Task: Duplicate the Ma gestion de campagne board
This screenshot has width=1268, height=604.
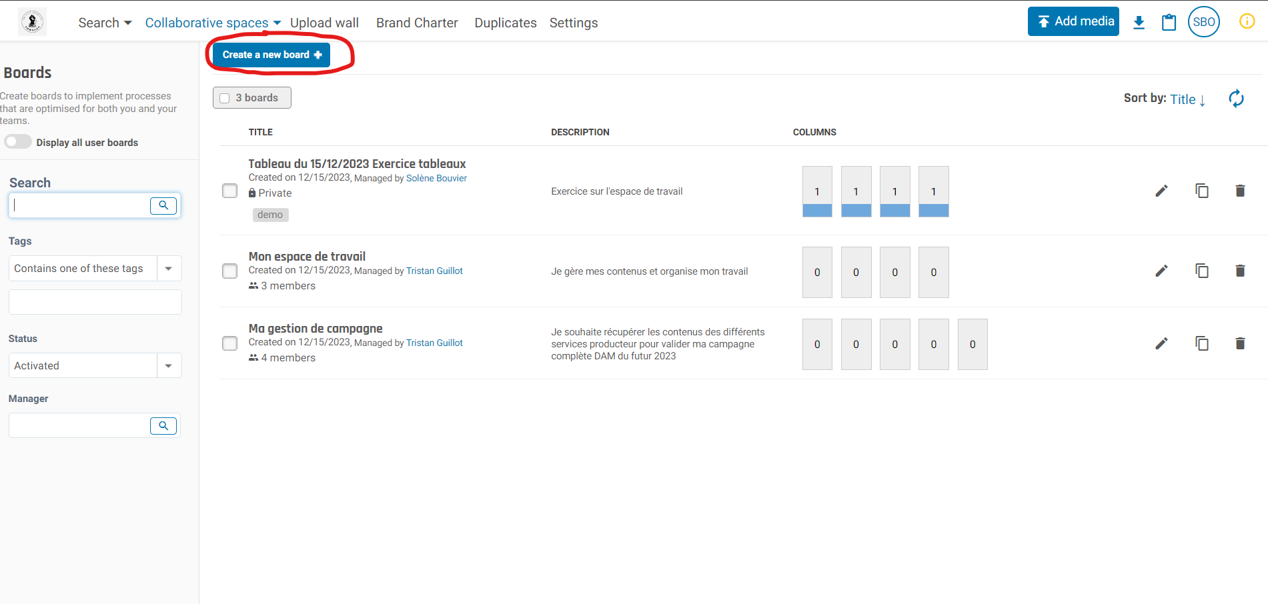Action: (x=1201, y=343)
